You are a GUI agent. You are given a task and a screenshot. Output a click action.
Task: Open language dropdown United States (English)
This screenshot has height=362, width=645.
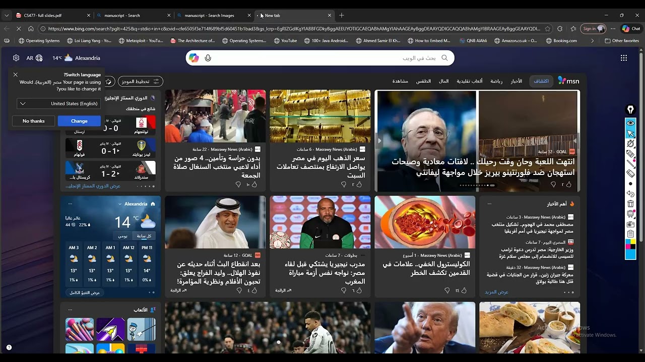[x=58, y=104]
